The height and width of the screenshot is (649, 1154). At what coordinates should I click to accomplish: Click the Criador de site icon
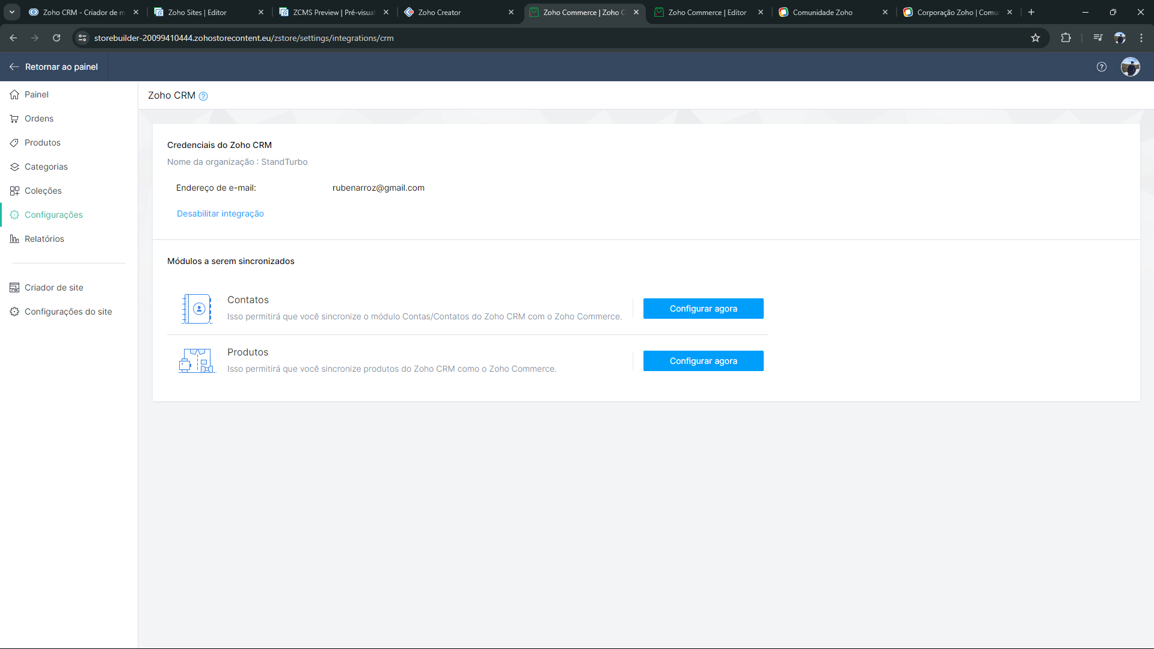(x=14, y=288)
